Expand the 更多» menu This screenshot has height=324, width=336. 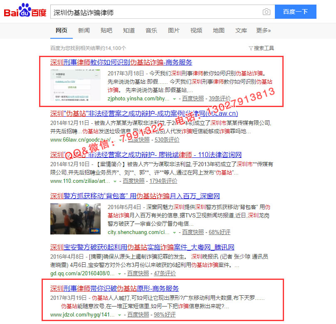[x=264, y=30]
